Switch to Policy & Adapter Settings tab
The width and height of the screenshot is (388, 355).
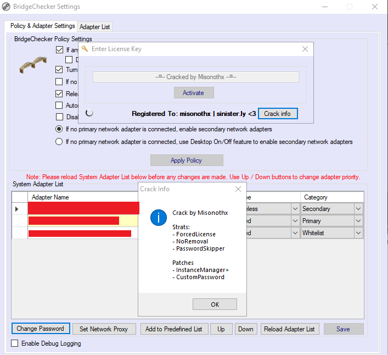pyautogui.click(x=41, y=26)
